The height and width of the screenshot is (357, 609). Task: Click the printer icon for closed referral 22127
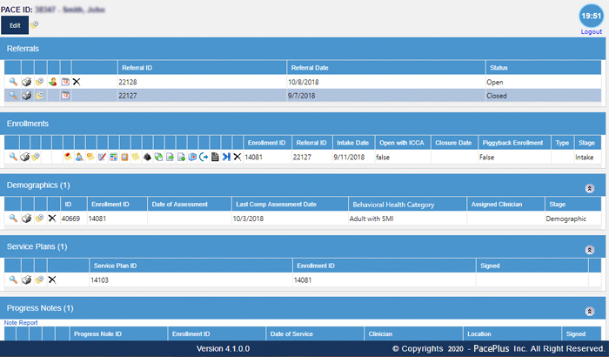pyautogui.click(x=26, y=95)
